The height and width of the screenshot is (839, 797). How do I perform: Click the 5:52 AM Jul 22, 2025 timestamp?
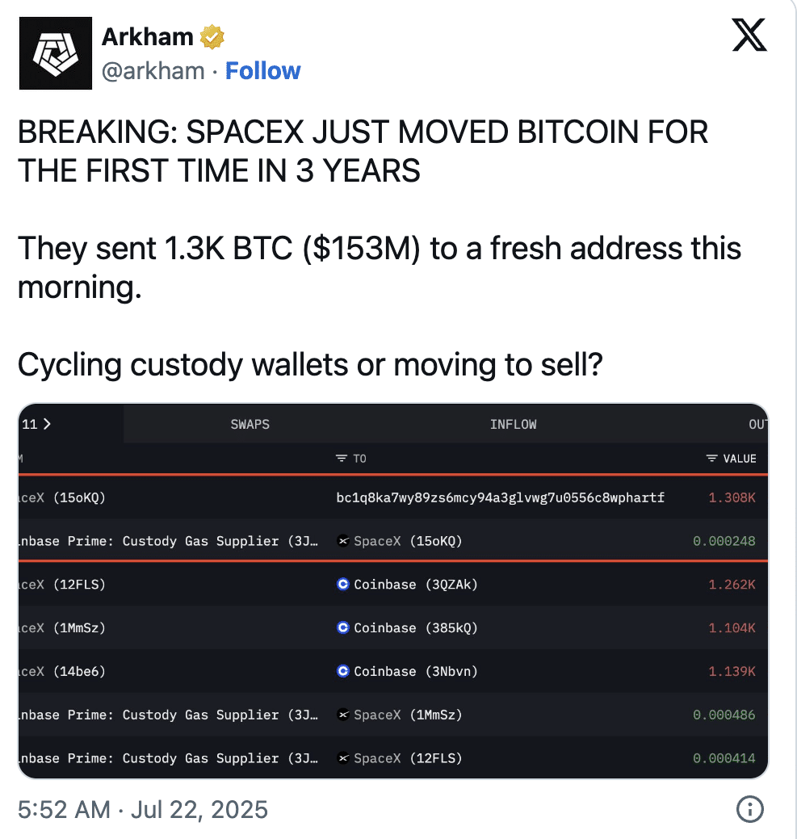[x=143, y=809]
